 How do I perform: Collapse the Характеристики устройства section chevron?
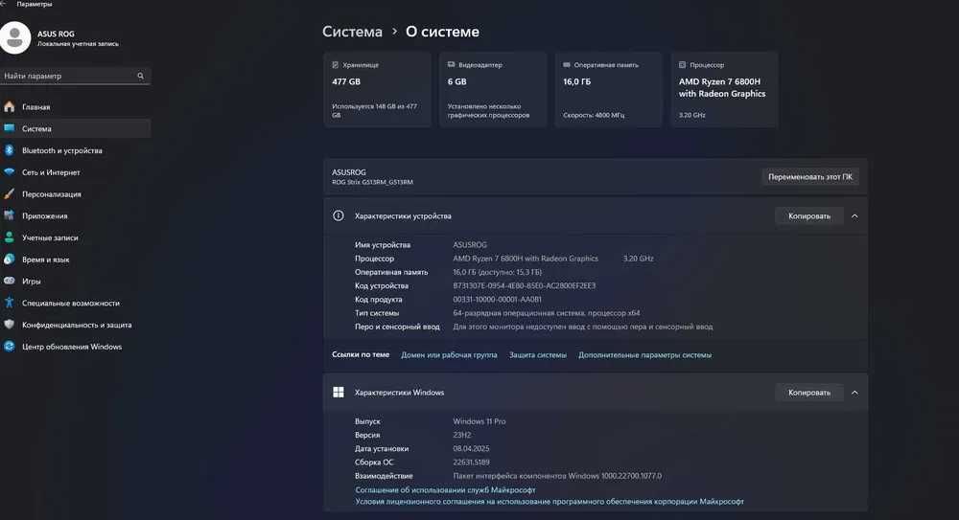click(x=855, y=215)
